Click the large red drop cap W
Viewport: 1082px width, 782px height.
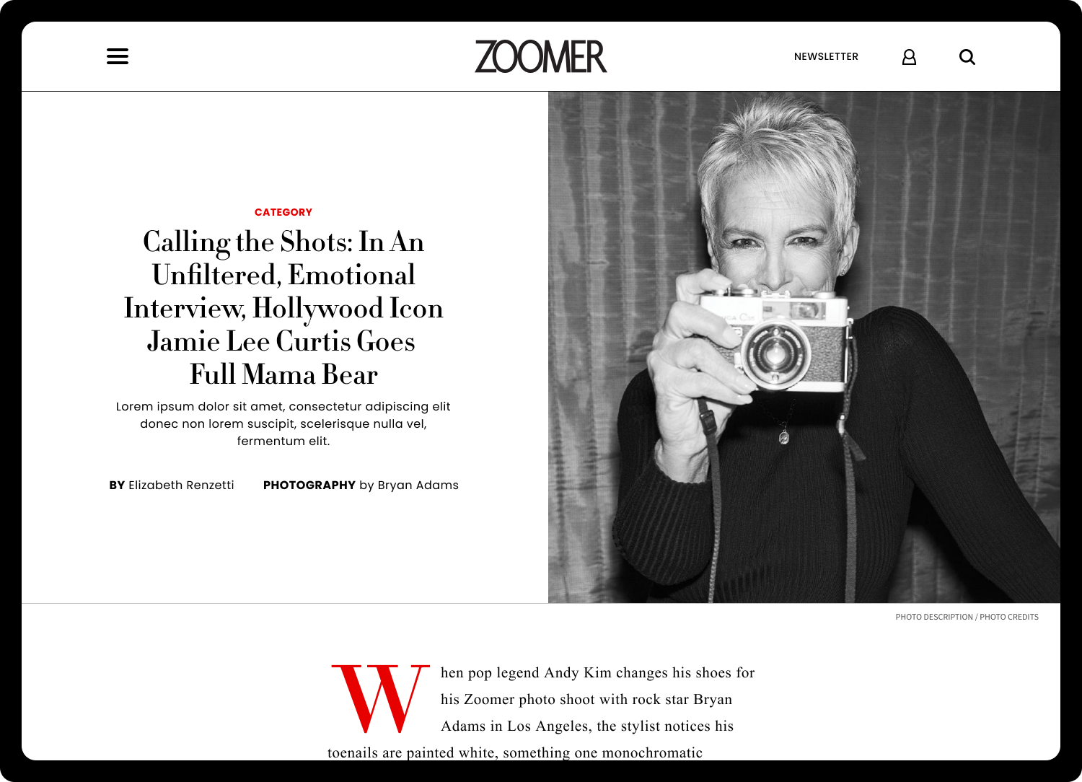(380, 698)
